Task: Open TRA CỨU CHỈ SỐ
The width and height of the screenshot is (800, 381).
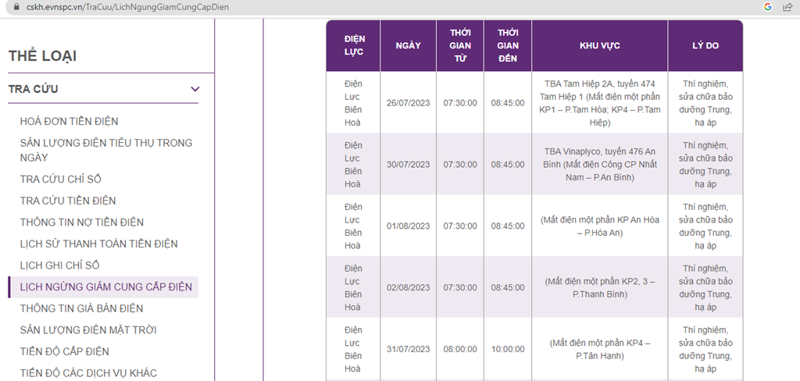Action: 61,179
